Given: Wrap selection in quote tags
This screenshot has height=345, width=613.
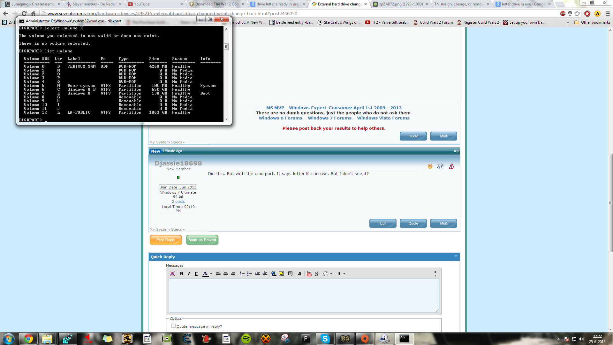Looking at the screenshot, I should (x=290, y=274).
